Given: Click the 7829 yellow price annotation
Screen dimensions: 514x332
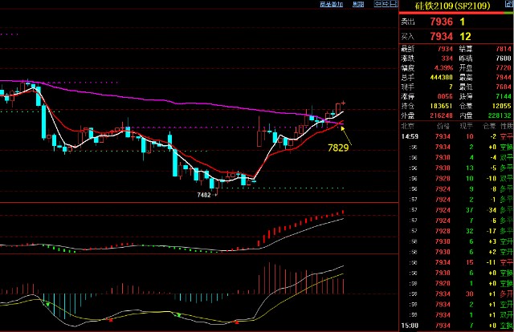Looking at the screenshot, I should pos(338,148).
